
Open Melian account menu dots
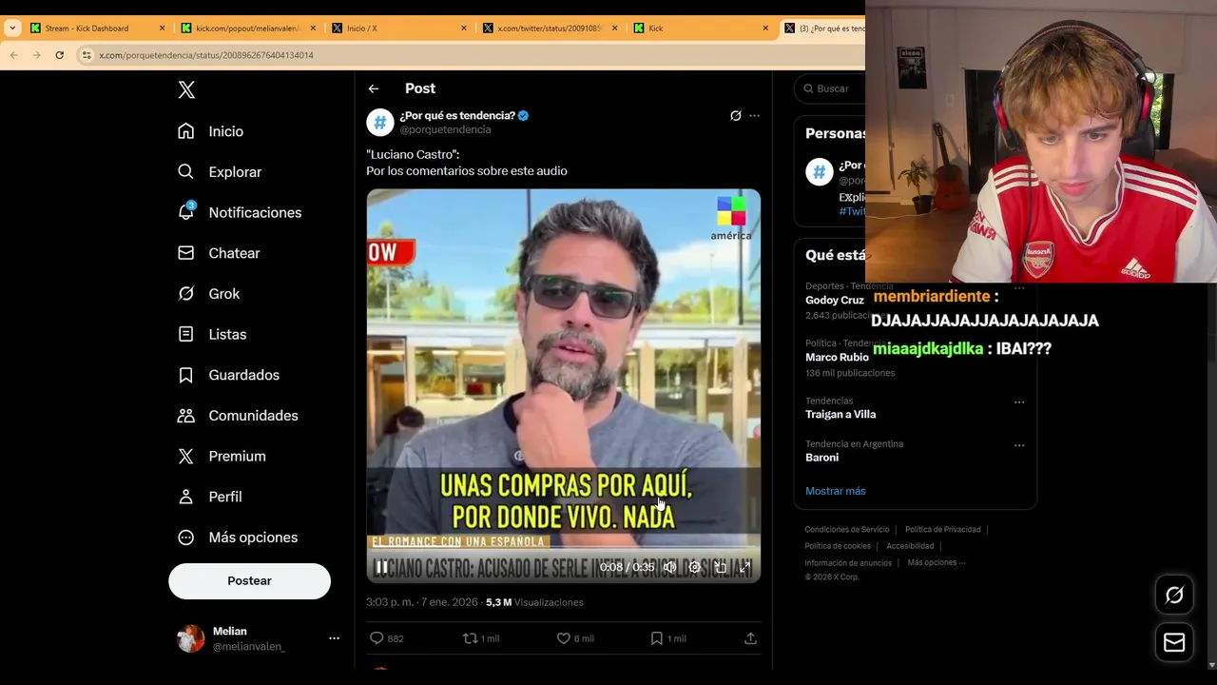(x=334, y=638)
